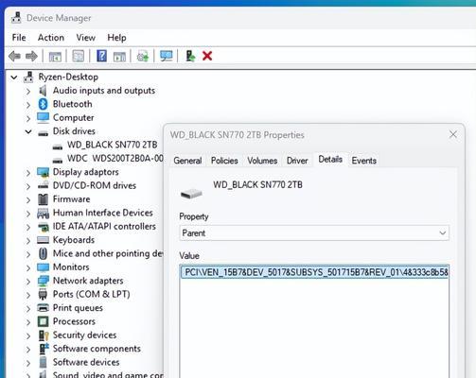476x378 pixels.
Task: Expand the Computer category
Action: (x=28, y=118)
